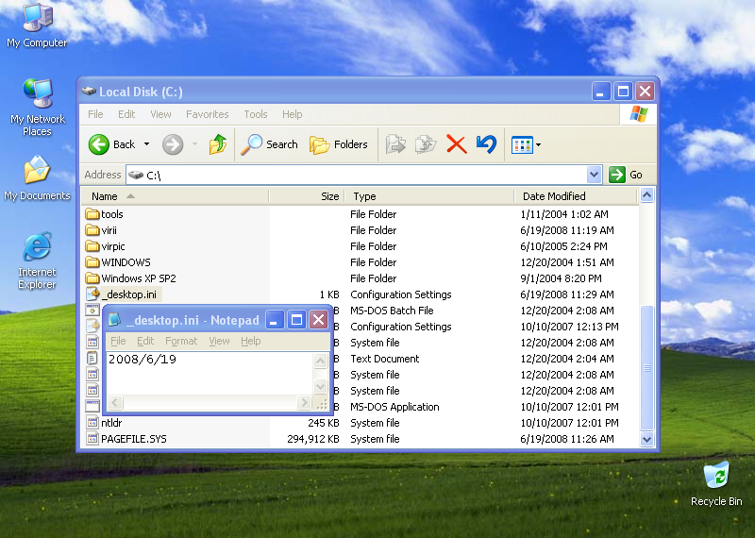Select My Computer desktop icon
755x538 pixels.
click(37, 26)
